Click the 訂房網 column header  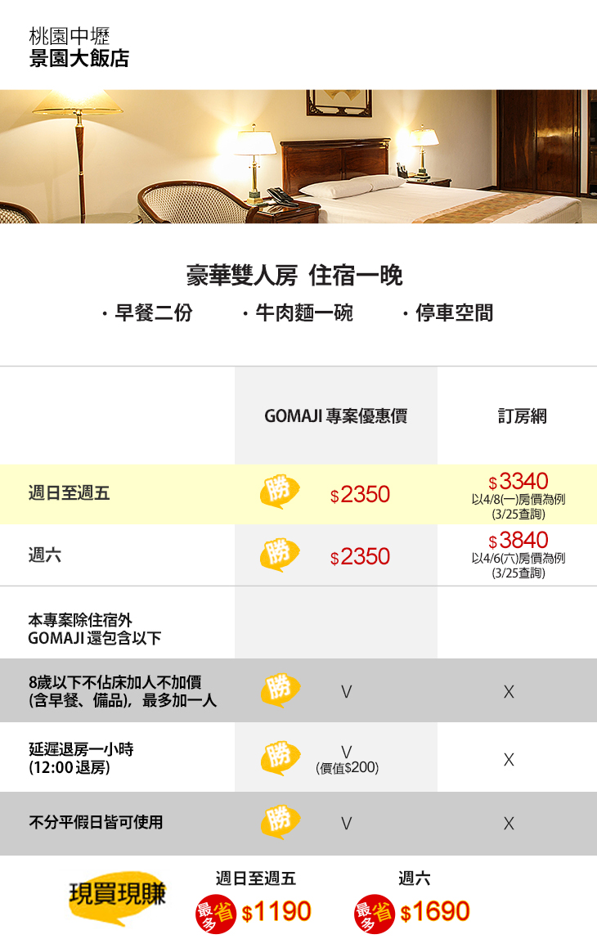[522, 416]
